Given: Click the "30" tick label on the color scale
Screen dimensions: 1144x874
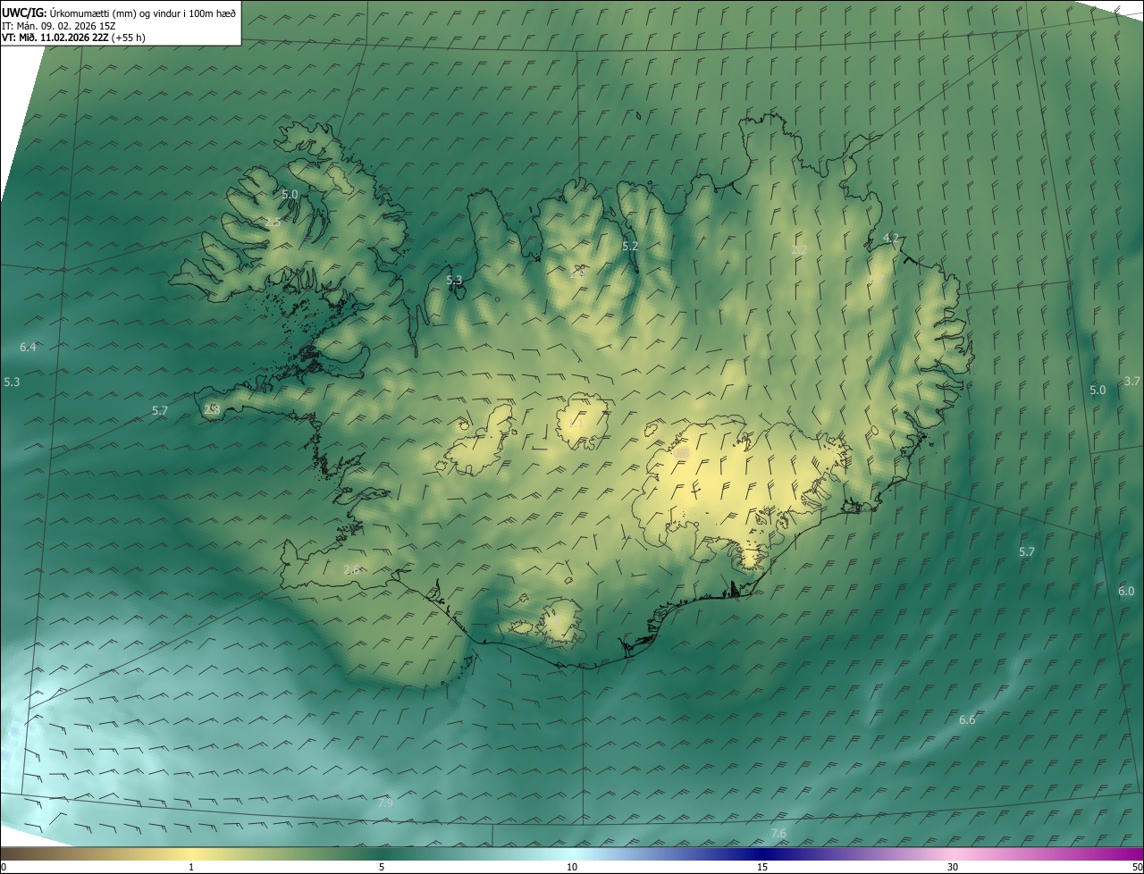Looking at the screenshot, I should coord(953,867).
